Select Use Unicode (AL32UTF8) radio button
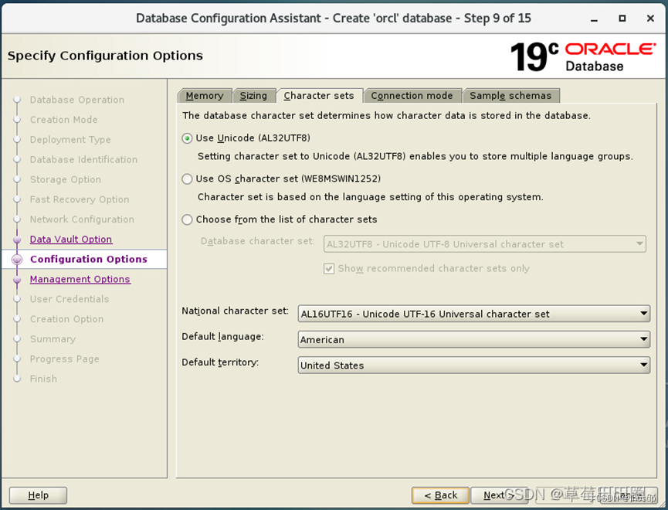 coord(187,138)
